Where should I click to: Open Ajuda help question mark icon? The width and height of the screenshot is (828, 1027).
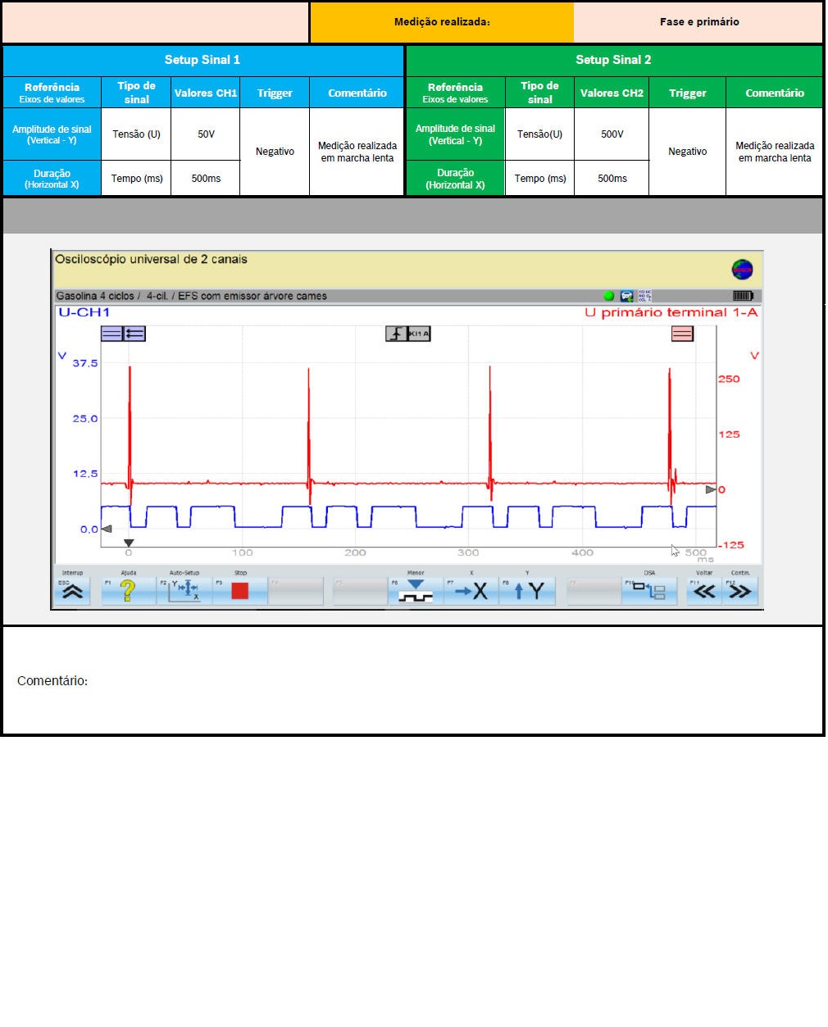click(128, 591)
